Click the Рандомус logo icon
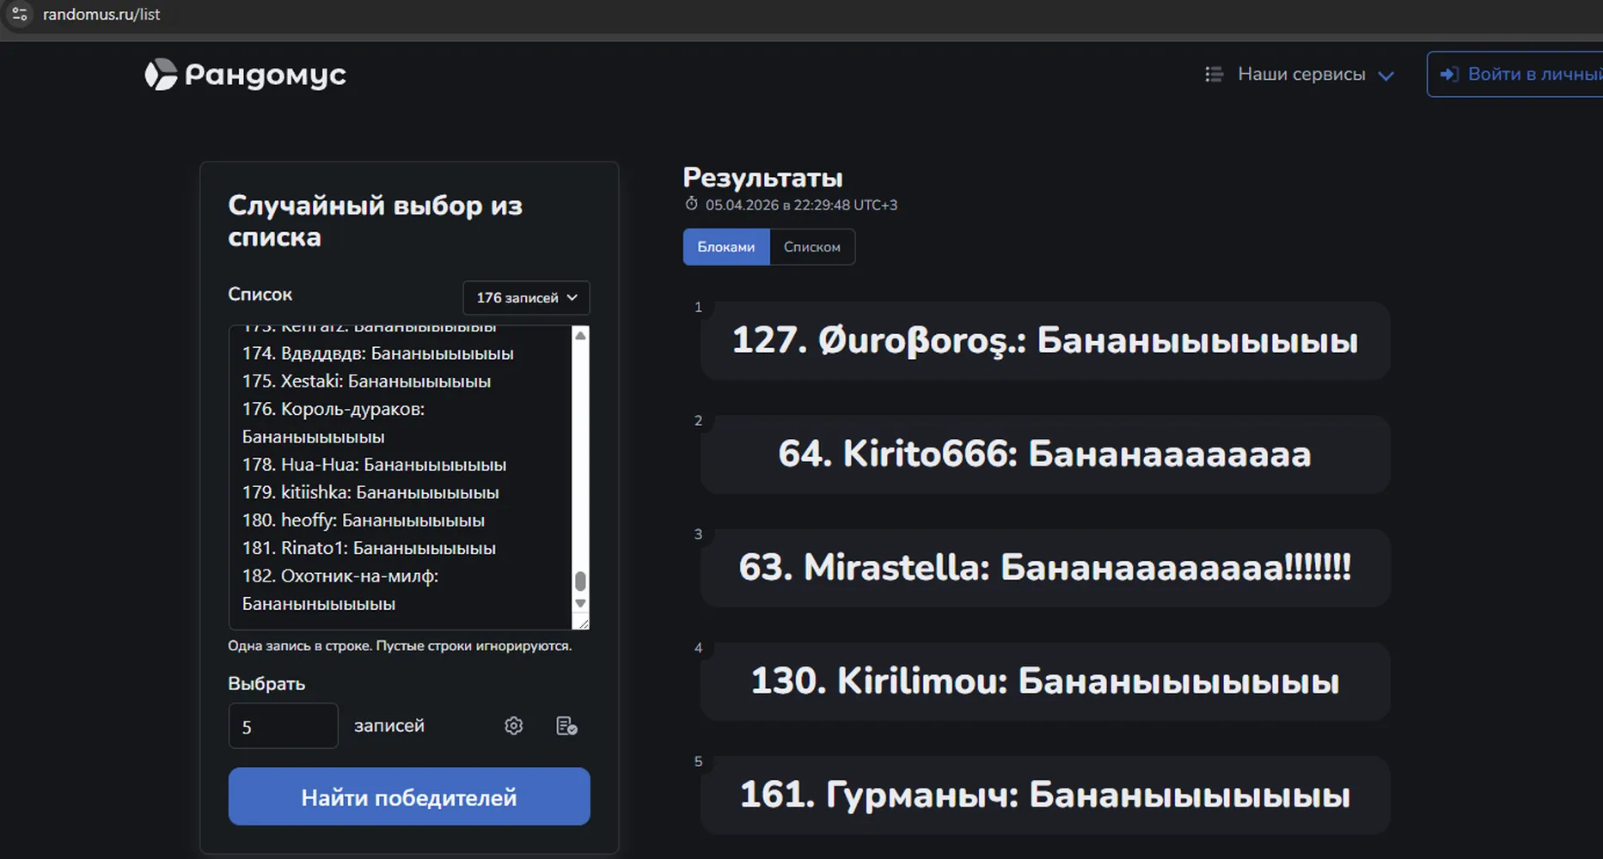The image size is (1603, 859). (161, 75)
